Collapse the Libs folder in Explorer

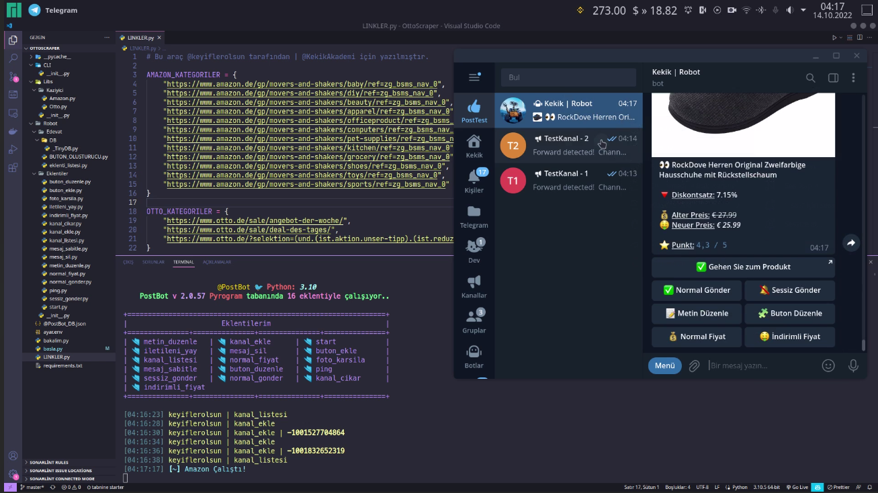coord(48,82)
